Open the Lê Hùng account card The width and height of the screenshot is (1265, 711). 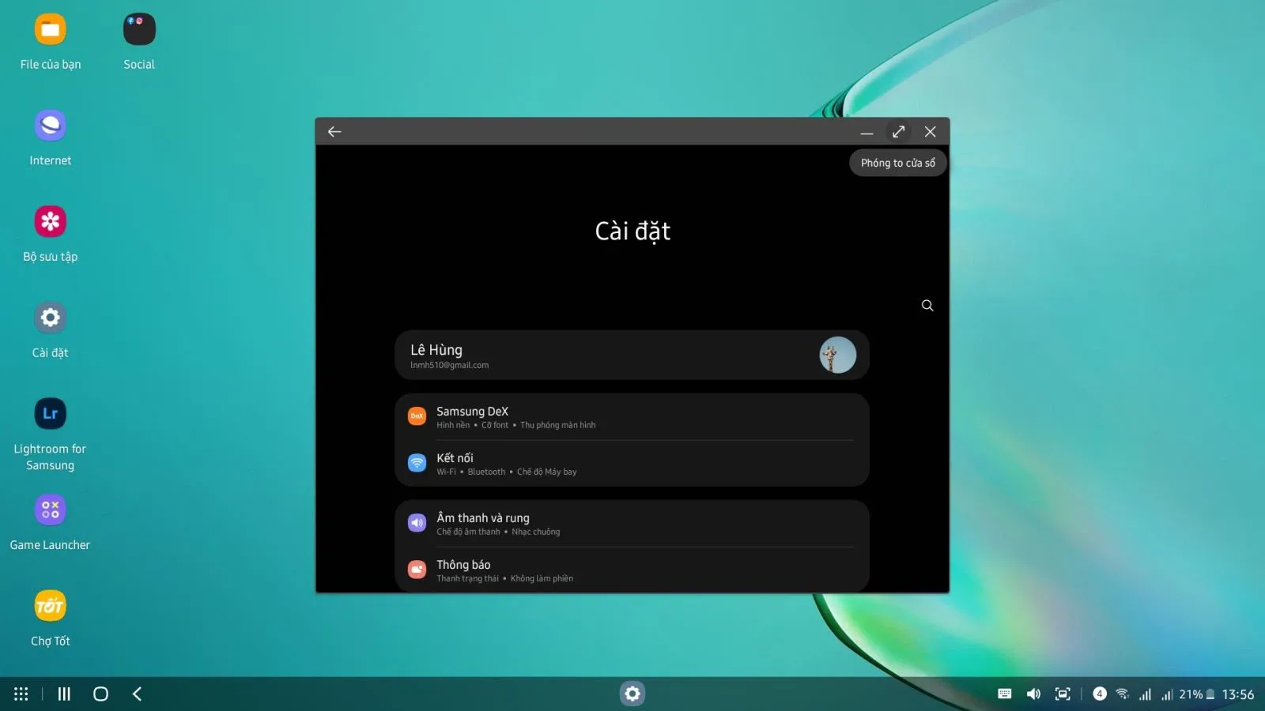point(632,355)
